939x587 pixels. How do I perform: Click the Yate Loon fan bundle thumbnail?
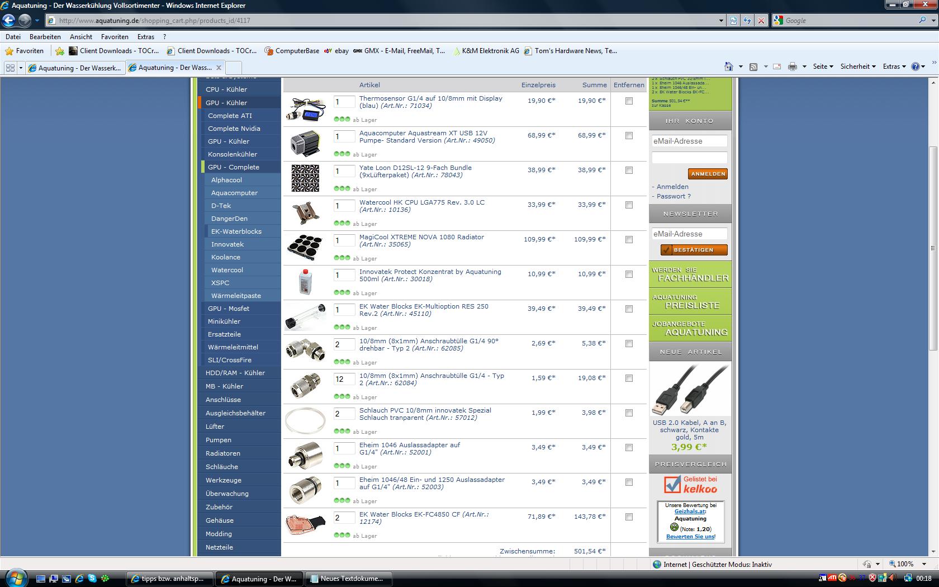[305, 178]
